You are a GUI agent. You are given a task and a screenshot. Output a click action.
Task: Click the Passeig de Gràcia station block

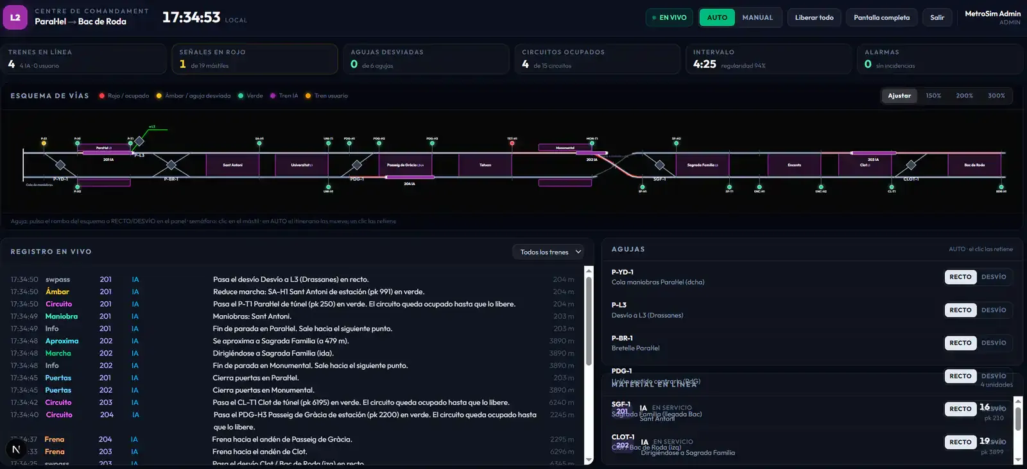[x=405, y=165]
